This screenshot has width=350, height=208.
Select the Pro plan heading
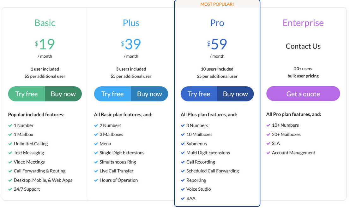[x=217, y=23]
